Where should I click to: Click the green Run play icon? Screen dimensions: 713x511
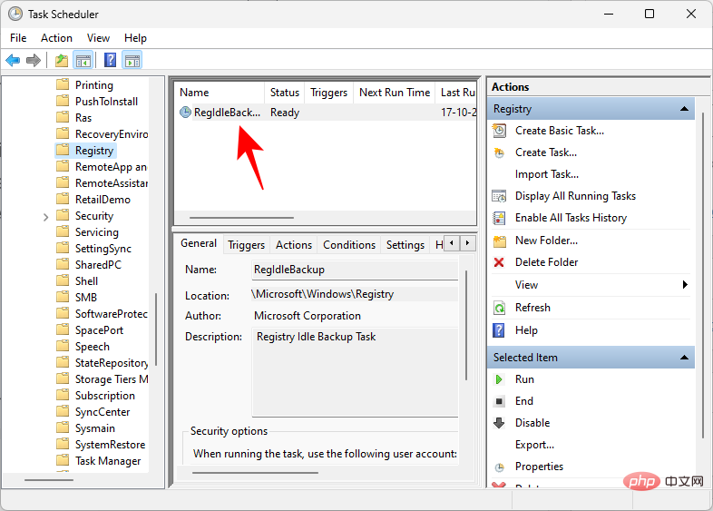pyautogui.click(x=499, y=379)
